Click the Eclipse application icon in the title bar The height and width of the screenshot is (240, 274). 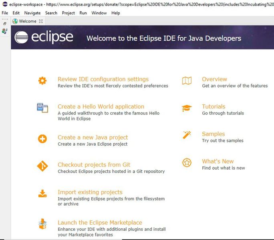point(5,4)
